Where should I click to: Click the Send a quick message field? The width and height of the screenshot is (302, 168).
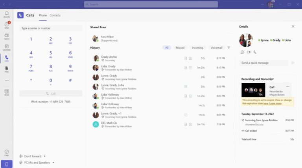[x=264, y=63]
